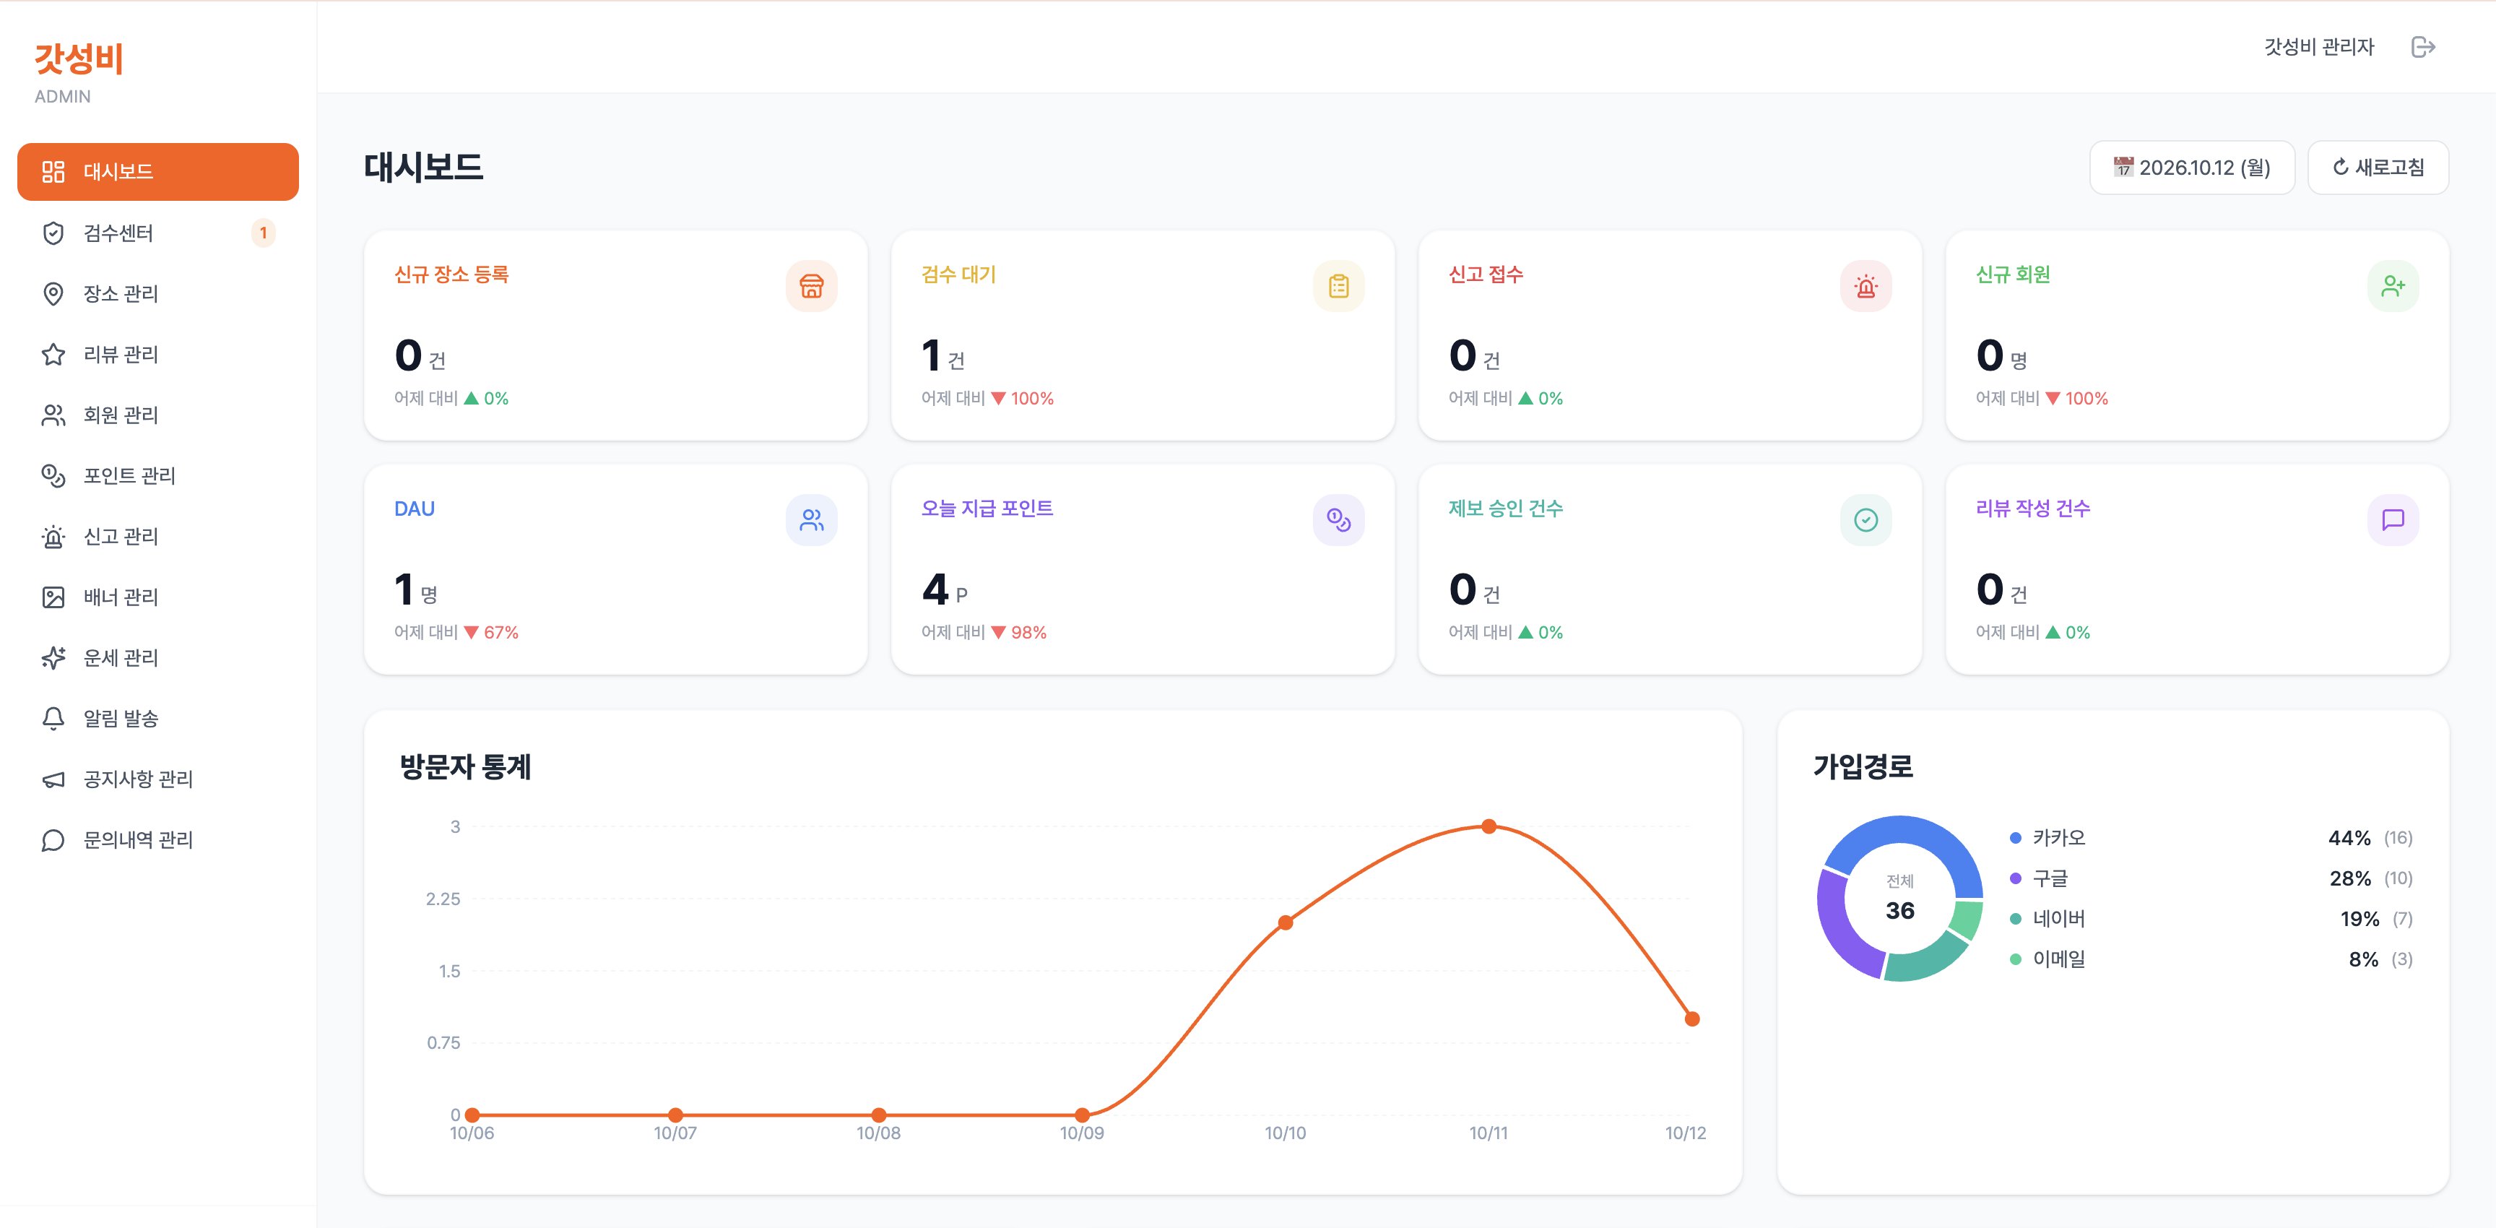2496x1228 pixels.
Task: Select the 10/06 data point on chart
Action: [472, 1115]
